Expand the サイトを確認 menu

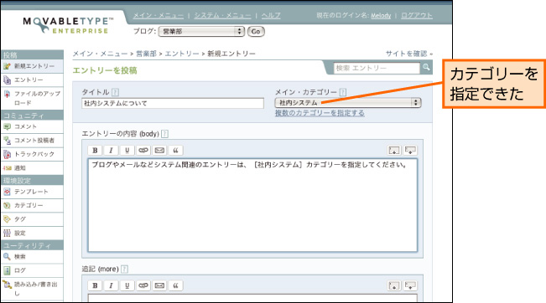[x=408, y=54]
